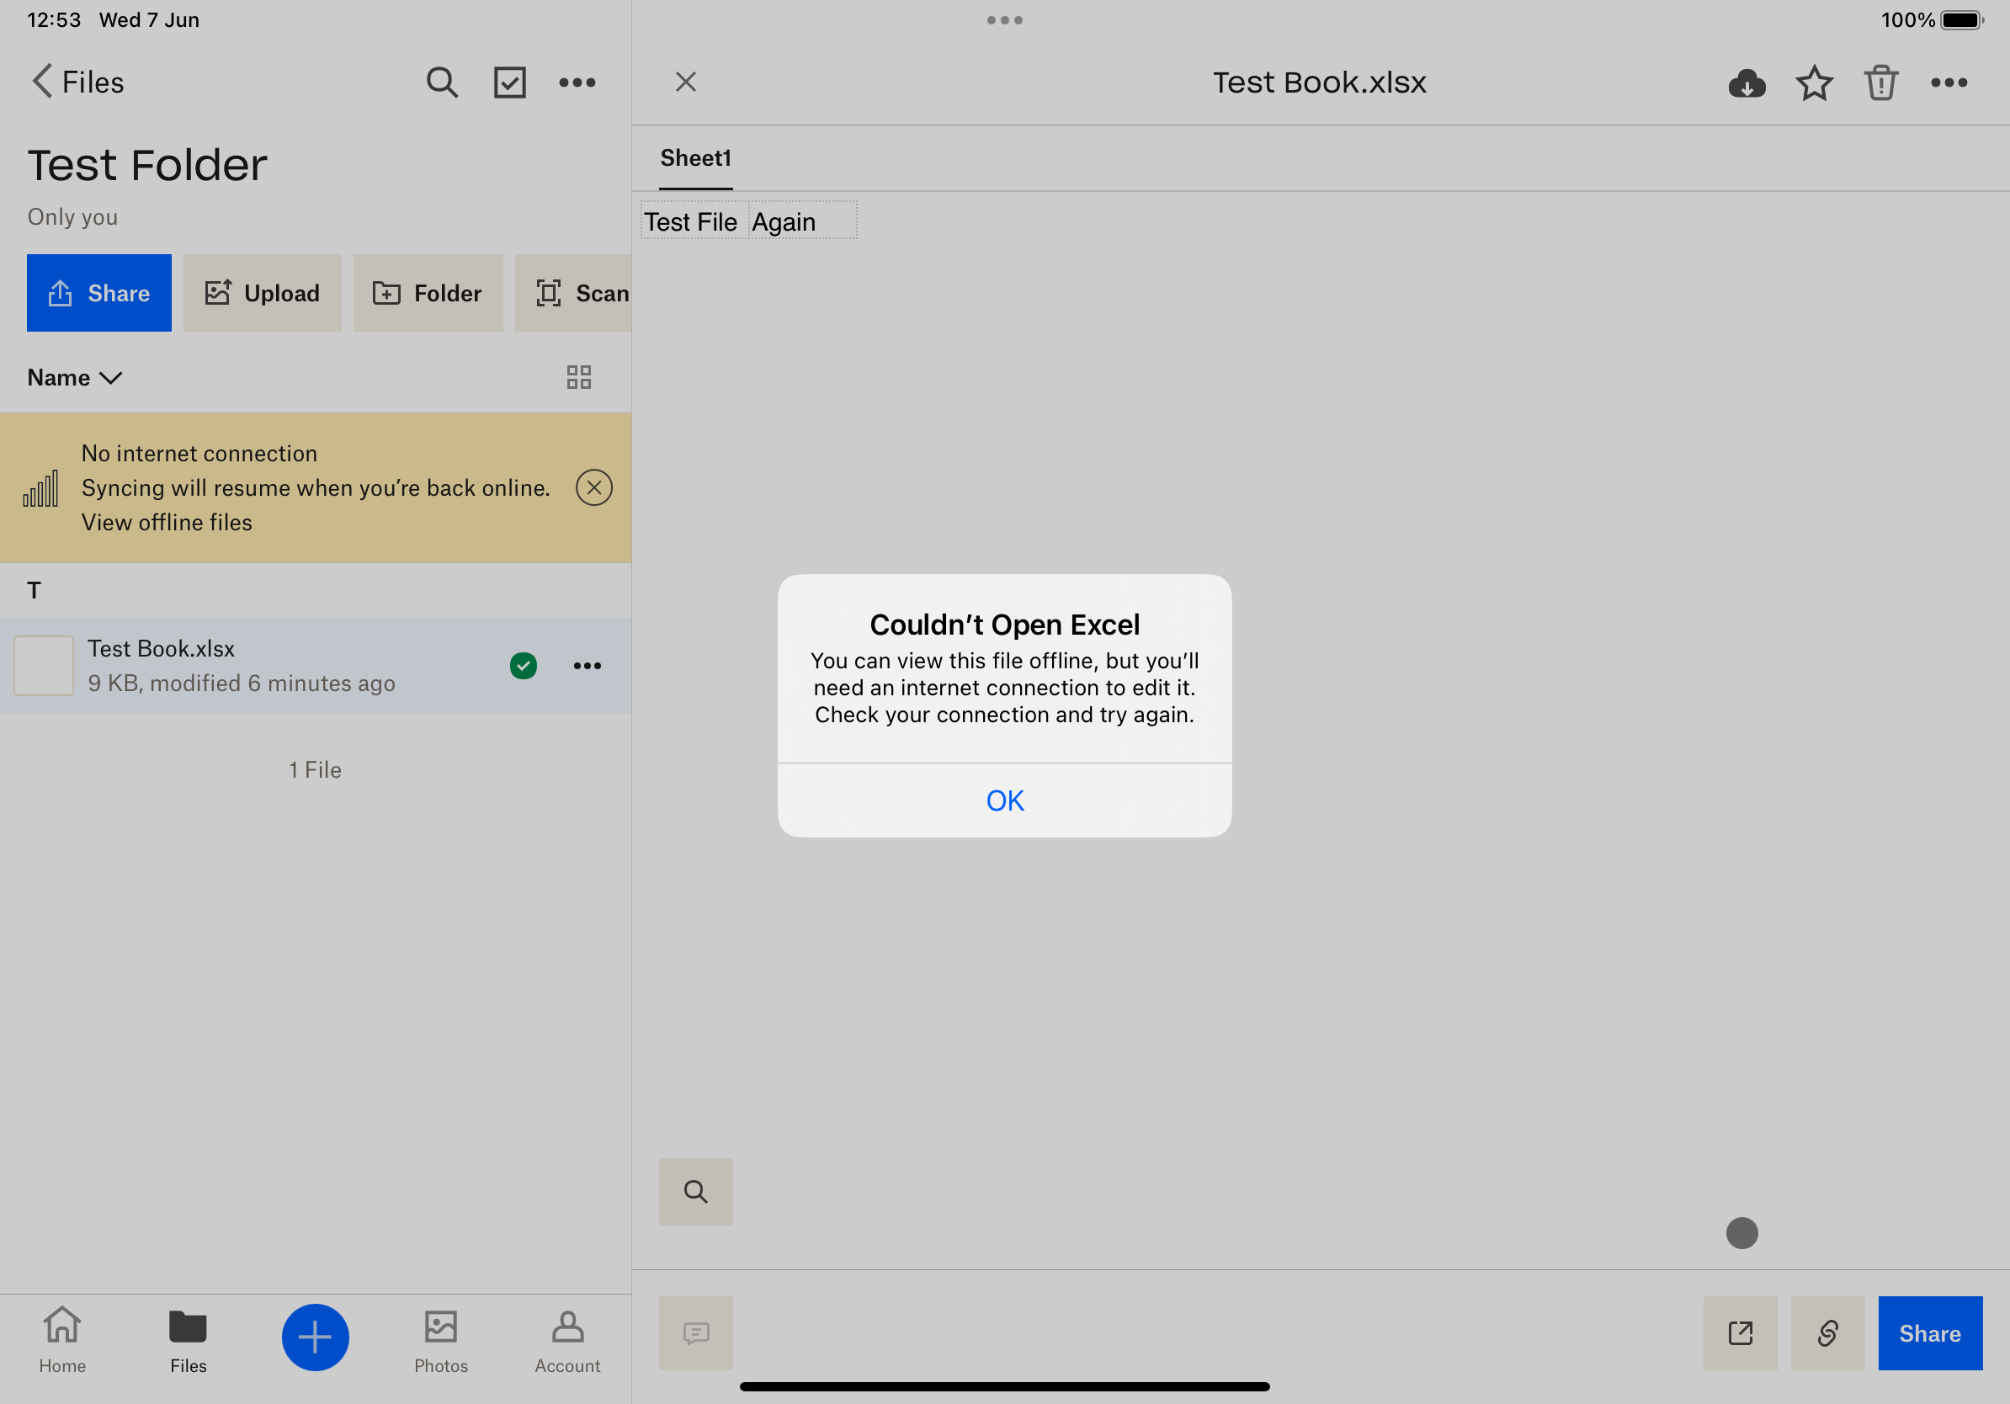
Task: Tap Test Book.xlsx thumbnail
Action: [x=44, y=666]
